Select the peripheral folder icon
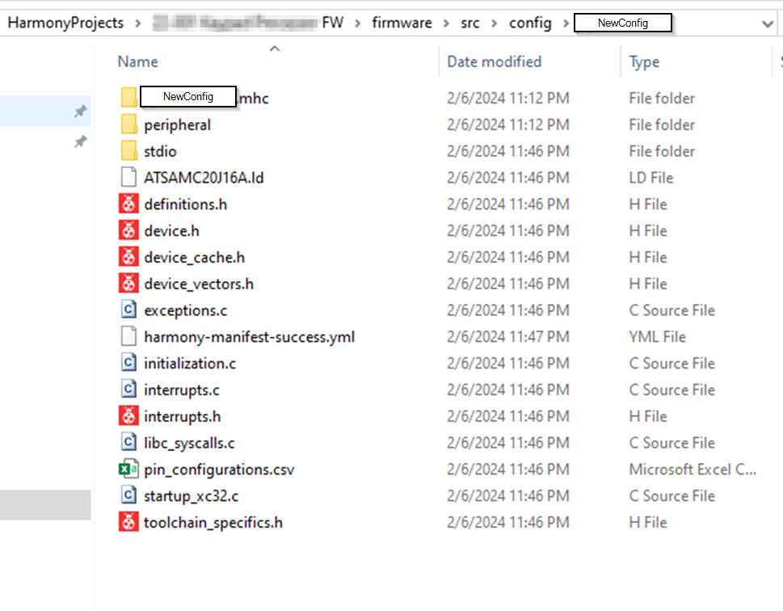The image size is (783, 611). [x=129, y=124]
